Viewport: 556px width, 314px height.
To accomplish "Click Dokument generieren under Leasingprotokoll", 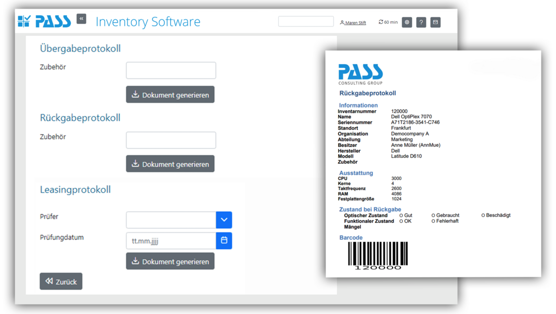I will pyautogui.click(x=170, y=261).
